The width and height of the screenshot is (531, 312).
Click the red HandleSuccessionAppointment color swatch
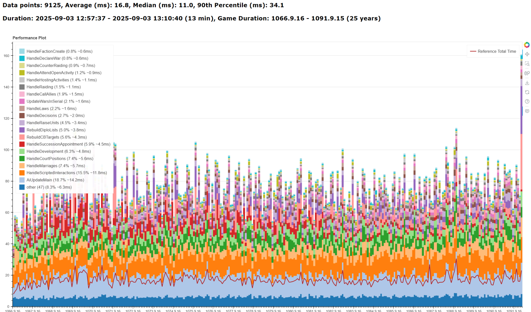(x=22, y=144)
